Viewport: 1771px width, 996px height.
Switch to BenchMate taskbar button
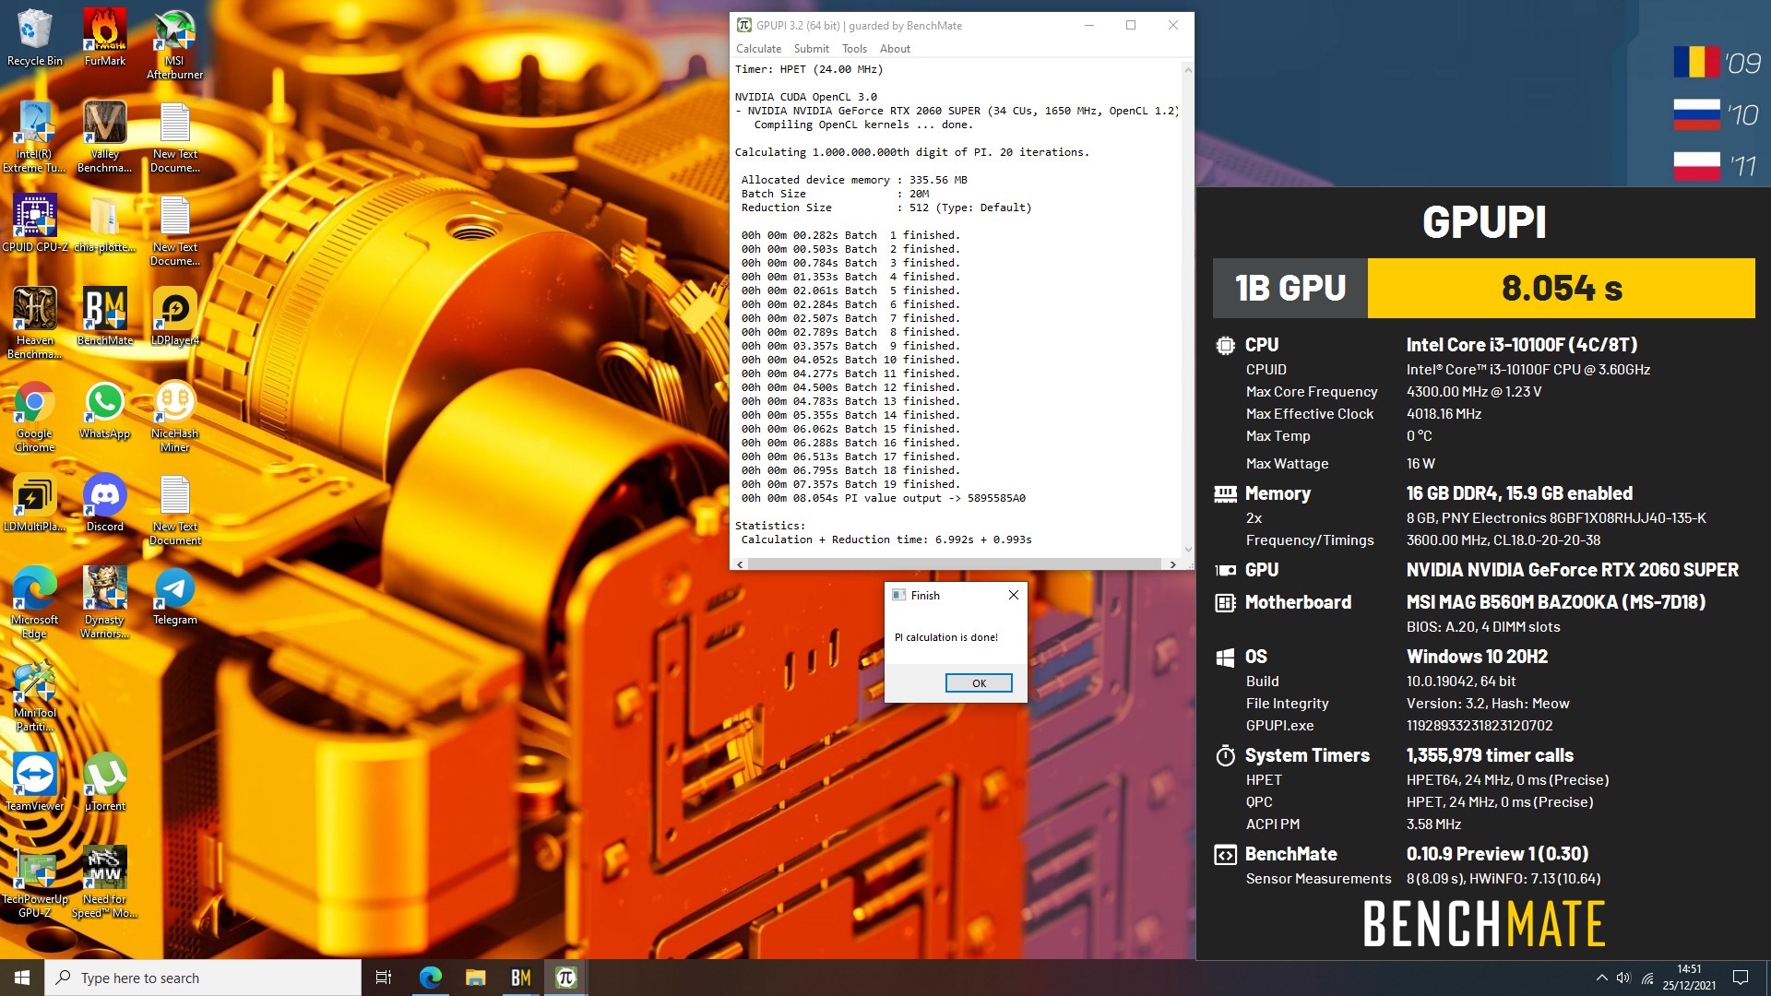click(x=520, y=978)
